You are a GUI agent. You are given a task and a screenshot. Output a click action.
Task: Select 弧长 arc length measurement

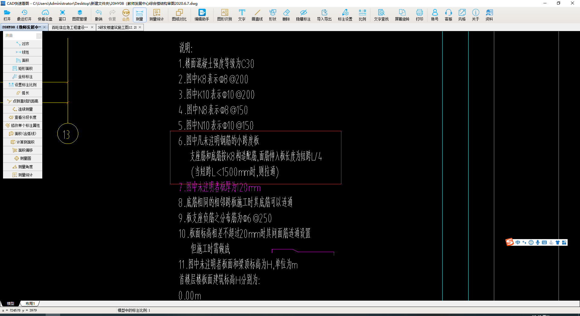23,93
